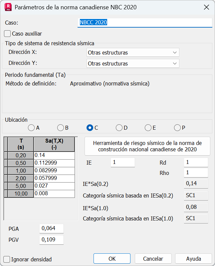
Task: Enable the Caso auxiliar checkbox
Action: 7,34
